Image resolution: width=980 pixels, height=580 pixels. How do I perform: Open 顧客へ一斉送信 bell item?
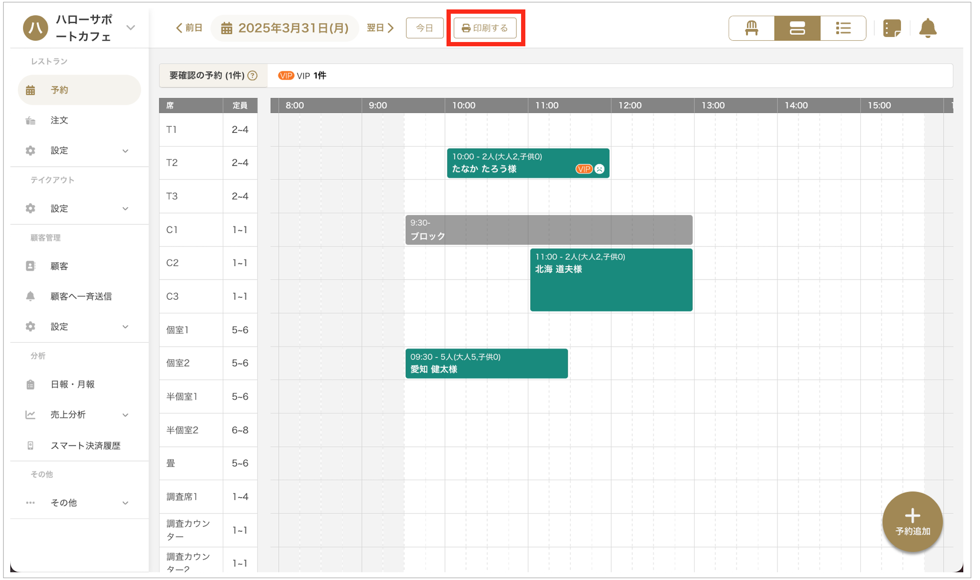(x=81, y=297)
